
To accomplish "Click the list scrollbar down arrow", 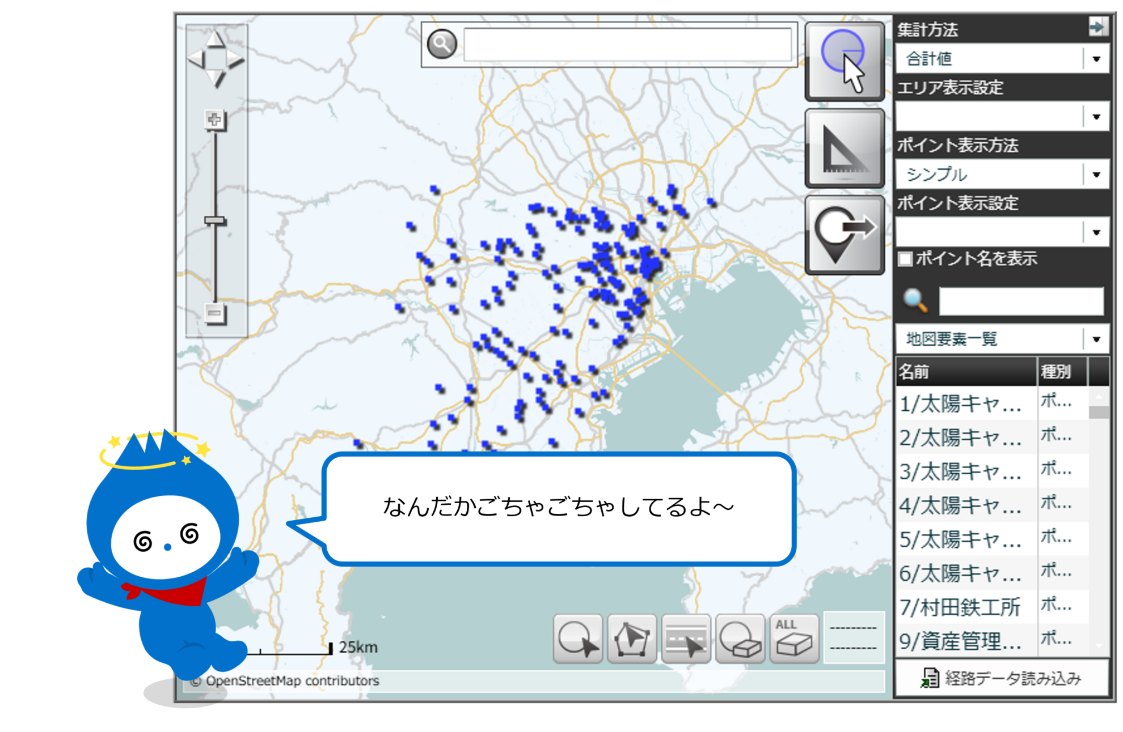I will pos(1099,646).
